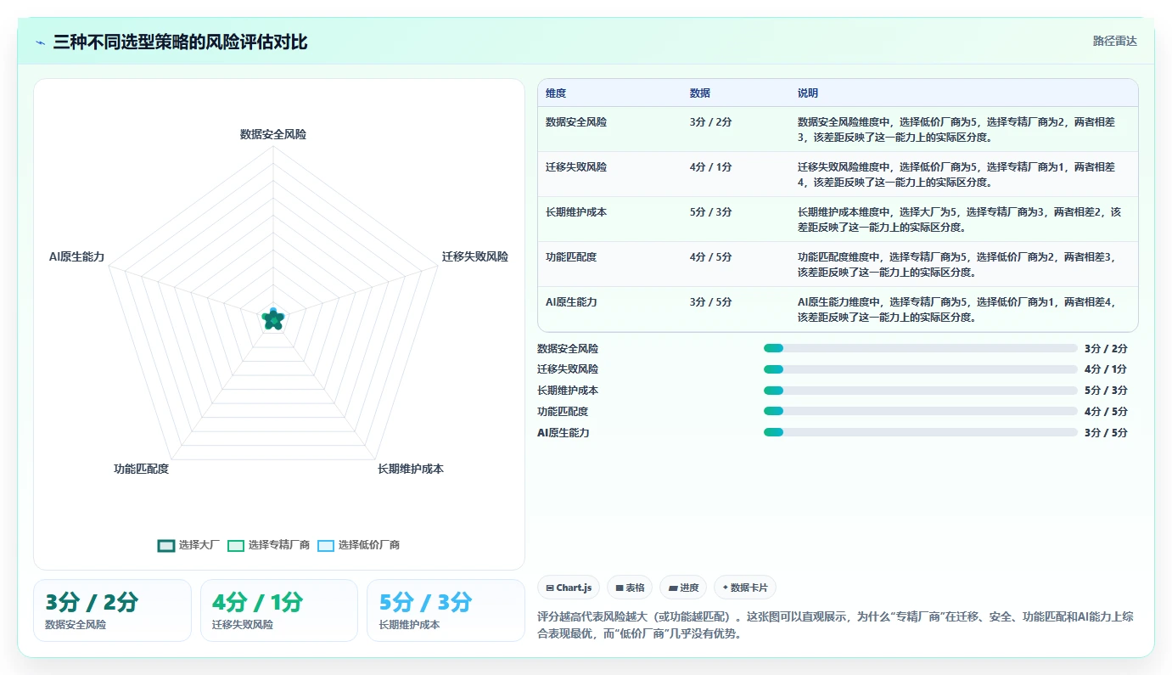
Task: Open the 3分 / 2分 数据安全风险 stat card
Action: [x=112, y=610]
